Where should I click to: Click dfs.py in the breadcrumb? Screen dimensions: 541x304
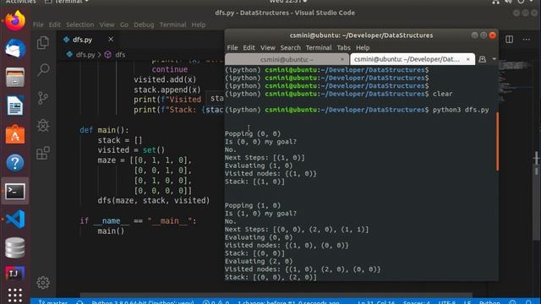[85, 55]
